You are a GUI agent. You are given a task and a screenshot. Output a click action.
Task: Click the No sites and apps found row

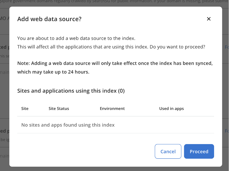point(68,125)
